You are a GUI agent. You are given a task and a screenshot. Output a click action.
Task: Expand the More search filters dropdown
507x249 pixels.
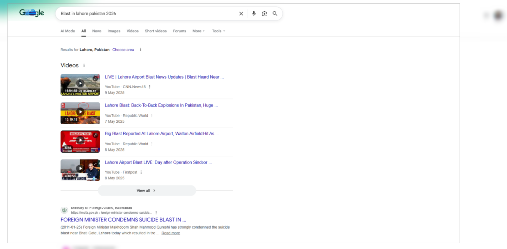(x=199, y=31)
